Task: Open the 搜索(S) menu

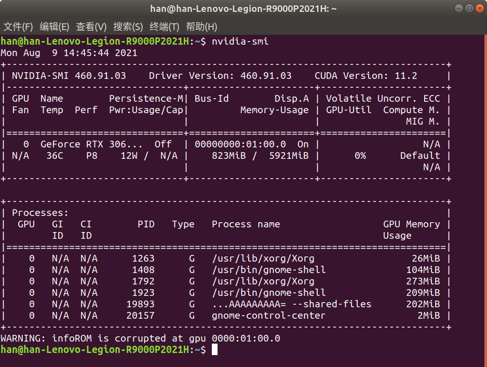Action: pos(128,27)
